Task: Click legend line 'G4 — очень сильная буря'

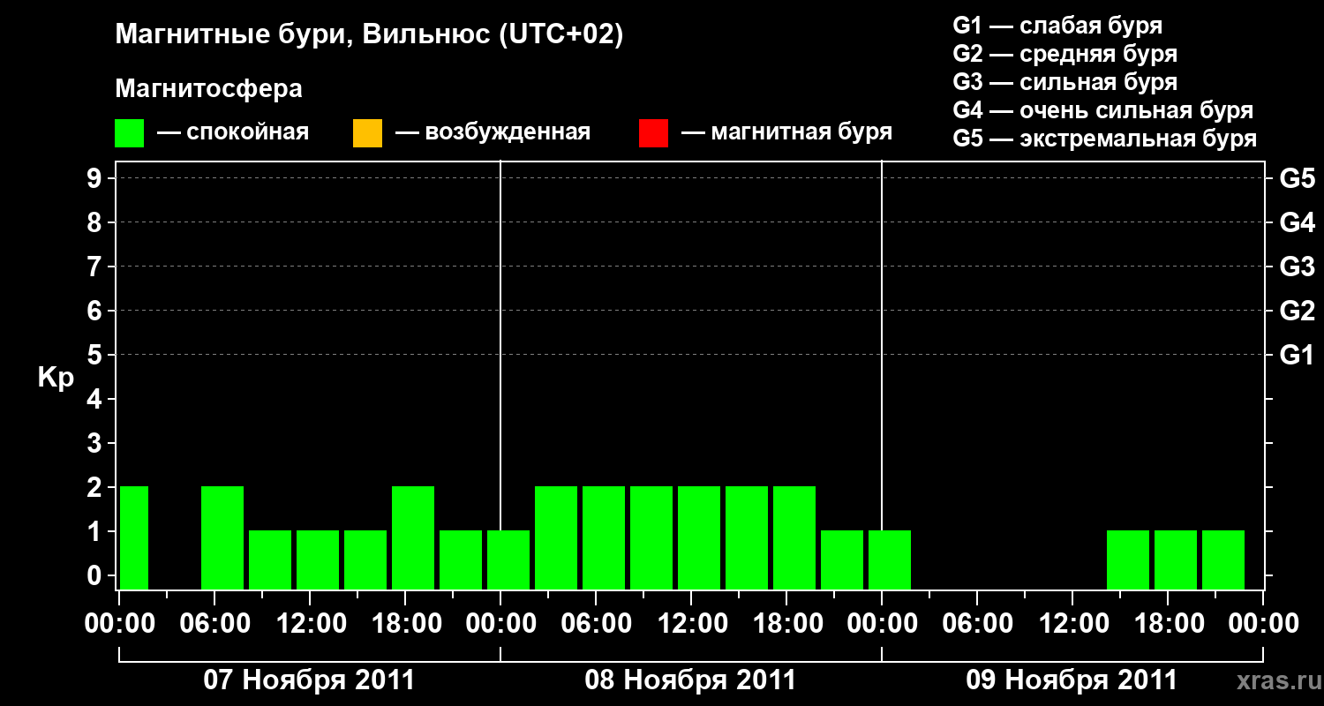Action: click(x=1103, y=110)
